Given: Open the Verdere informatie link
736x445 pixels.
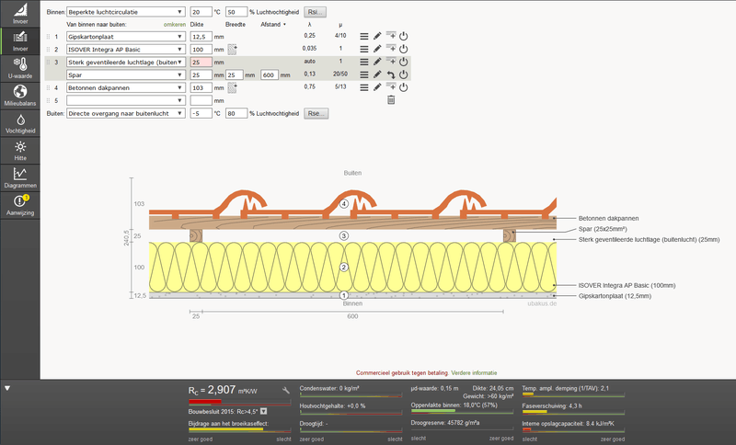Looking at the screenshot, I should coord(474,372).
